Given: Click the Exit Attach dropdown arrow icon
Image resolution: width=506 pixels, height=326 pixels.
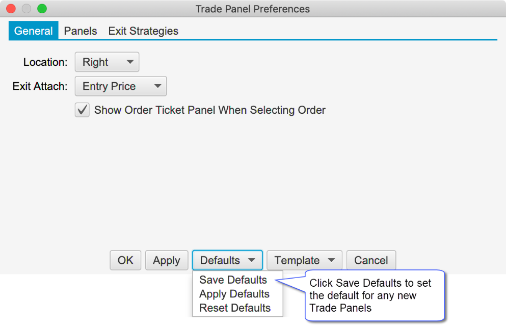Looking at the screenshot, I should click(x=157, y=86).
